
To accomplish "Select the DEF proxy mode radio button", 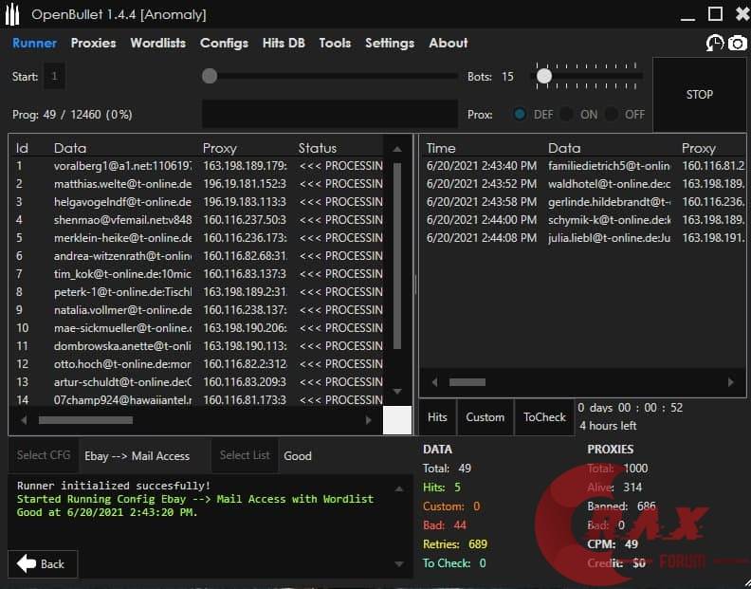I will 520,114.
